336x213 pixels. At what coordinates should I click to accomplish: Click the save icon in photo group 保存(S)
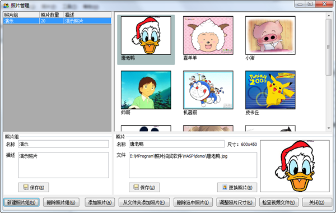coord(26,187)
